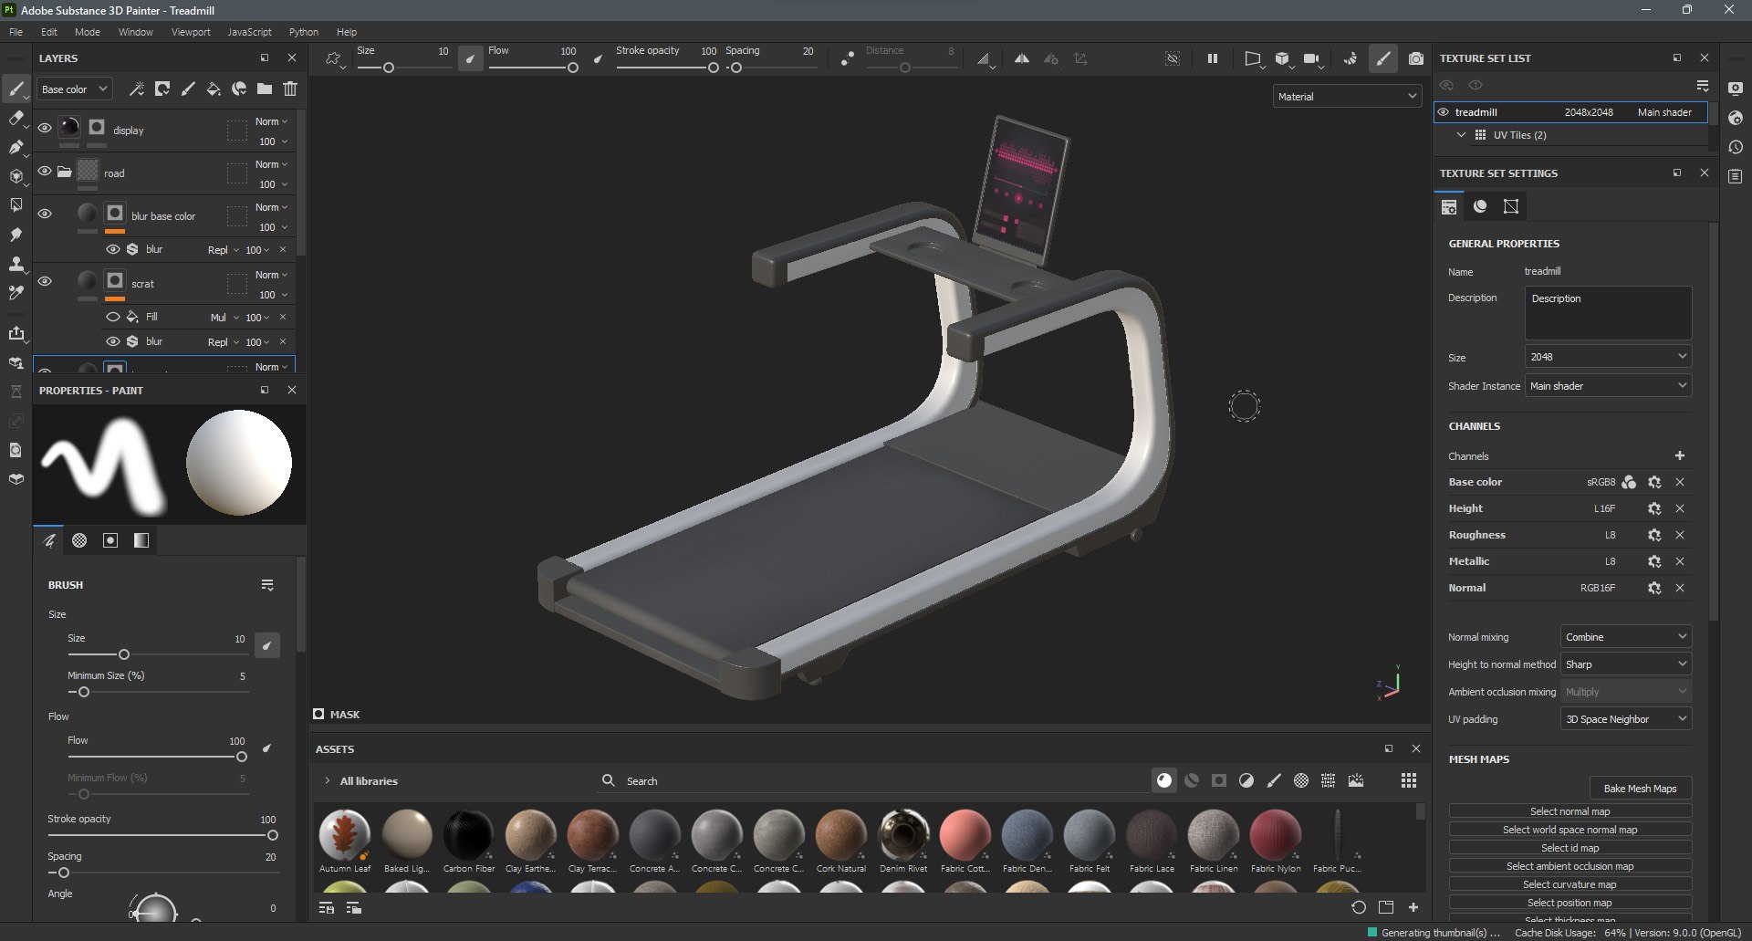Select the Smudge tool in the left toolbar

point(16,235)
